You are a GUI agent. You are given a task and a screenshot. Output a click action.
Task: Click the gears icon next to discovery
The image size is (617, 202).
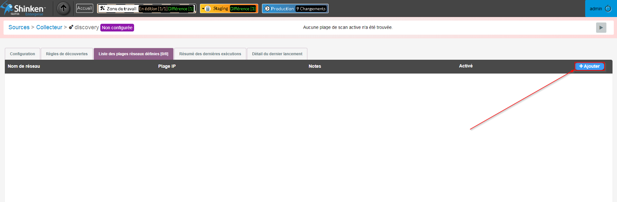coord(71,27)
